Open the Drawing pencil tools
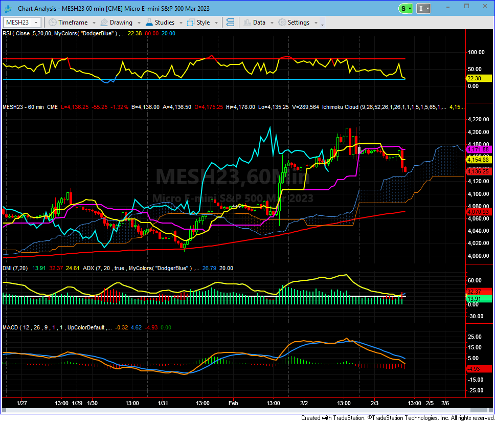The image size is (495, 421). 117,23
